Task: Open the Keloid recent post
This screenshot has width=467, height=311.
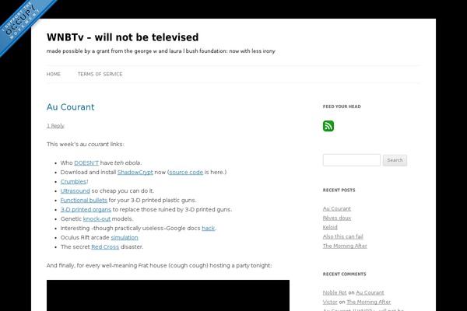Action: (330, 227)
